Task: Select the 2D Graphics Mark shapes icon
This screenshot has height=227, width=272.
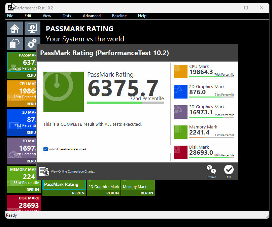Action: (180, 92)
